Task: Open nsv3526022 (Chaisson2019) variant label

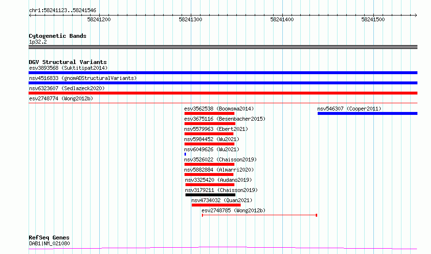Action: [220, 159]
